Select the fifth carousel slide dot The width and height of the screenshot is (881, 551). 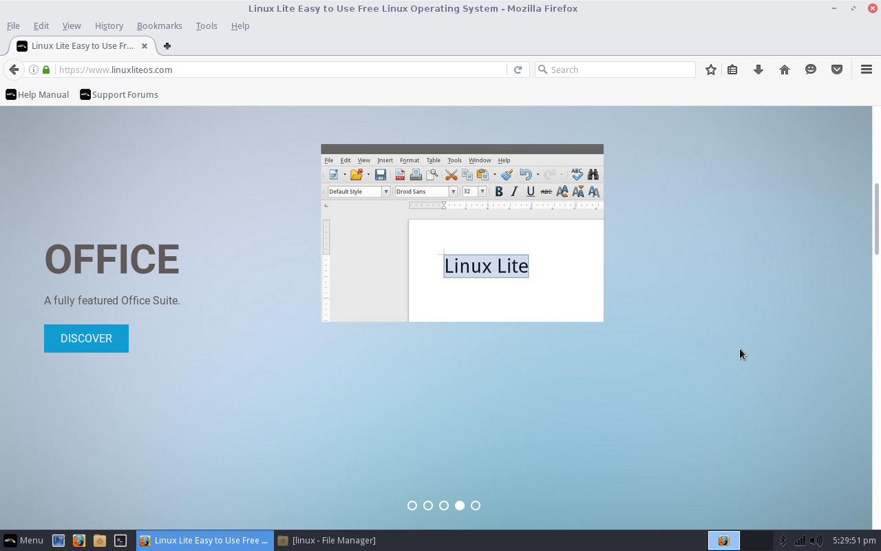pos(476,506)
